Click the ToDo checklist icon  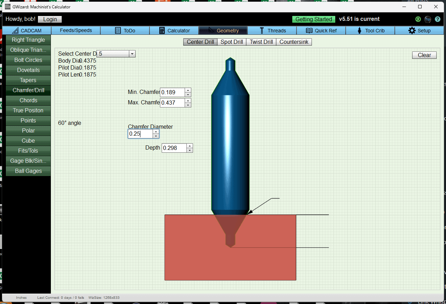tap(118, 31)
